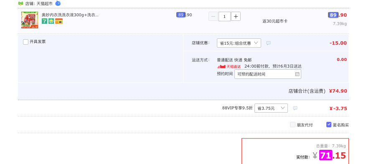The image size is (379, 164).
Task: Decrease quantity with the minus button
Action: coord(213,16)
